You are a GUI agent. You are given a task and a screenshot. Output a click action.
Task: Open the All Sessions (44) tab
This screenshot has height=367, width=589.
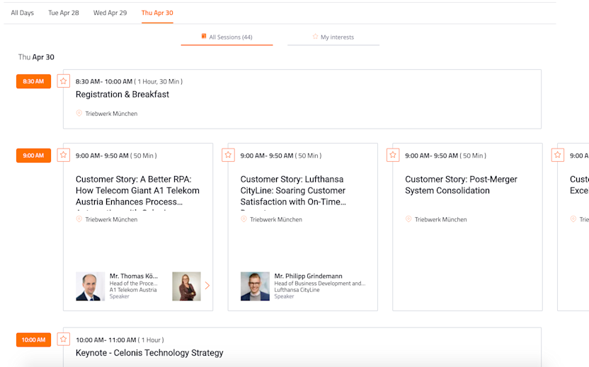tap(227, 37)
